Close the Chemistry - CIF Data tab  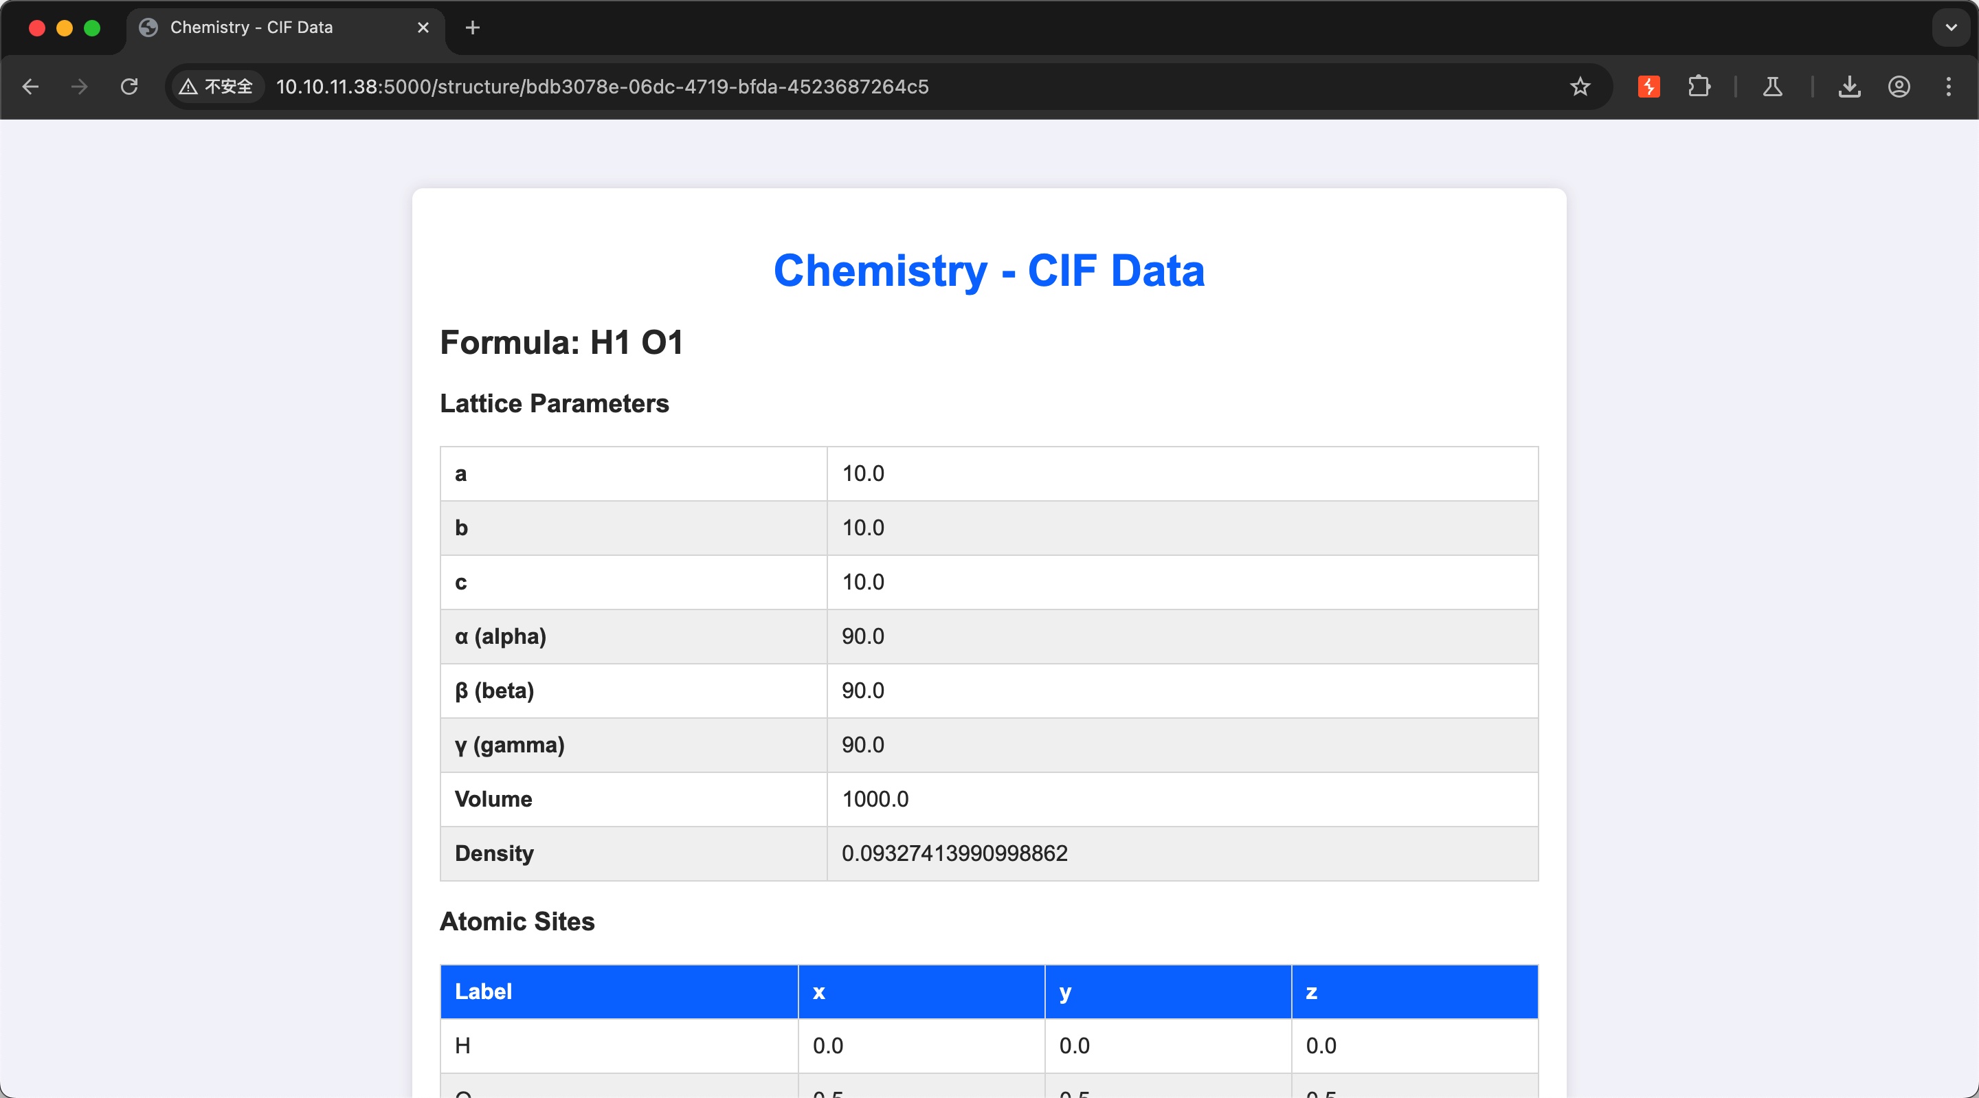tap(423, 27)
